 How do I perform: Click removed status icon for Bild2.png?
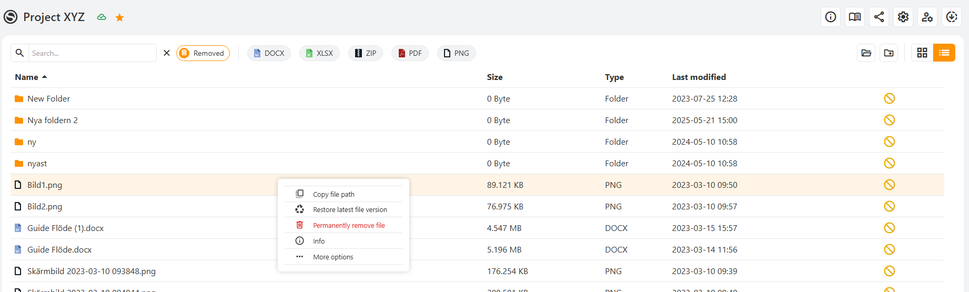pyautogui.click(x=890, y=206)
